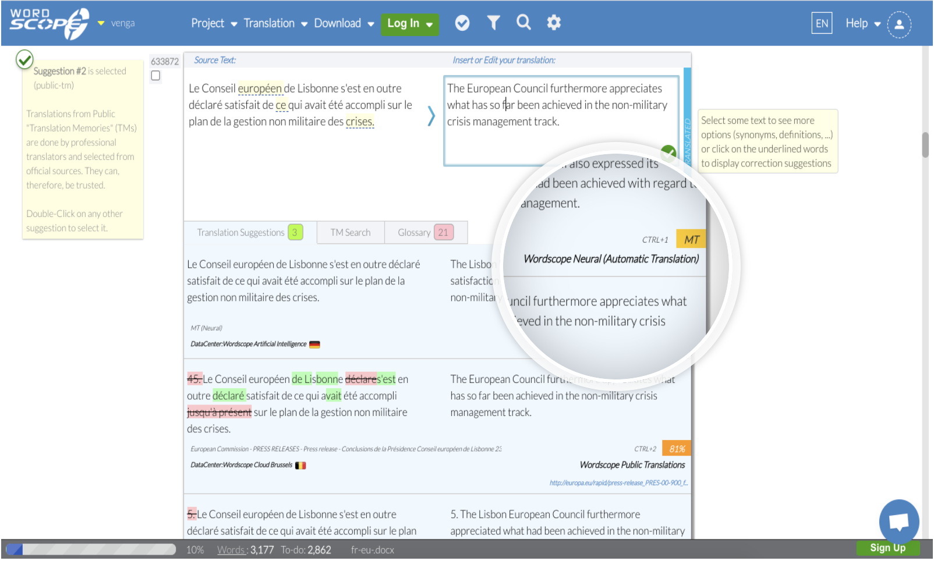Open the settings gear icon
934x561 pixels.
point(554,23)
